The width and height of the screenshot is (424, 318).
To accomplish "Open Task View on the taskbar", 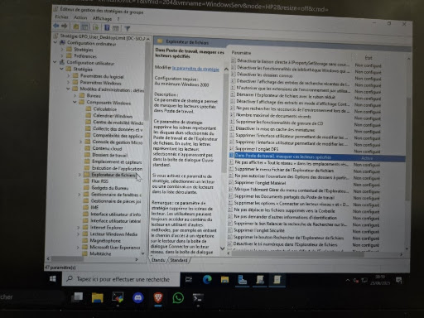I will coord(189,280).
